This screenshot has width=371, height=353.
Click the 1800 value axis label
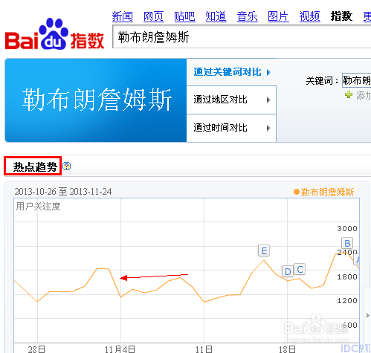347,276
